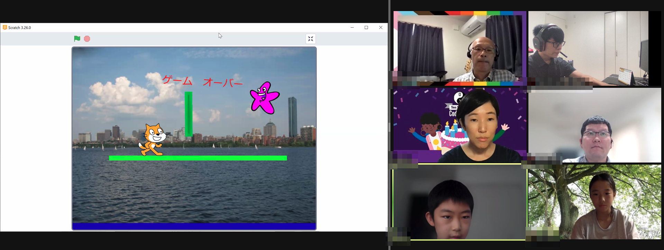Stop the project with the red stop button
The width and height of the screenshot is (664, 250).
pos(87,39)
